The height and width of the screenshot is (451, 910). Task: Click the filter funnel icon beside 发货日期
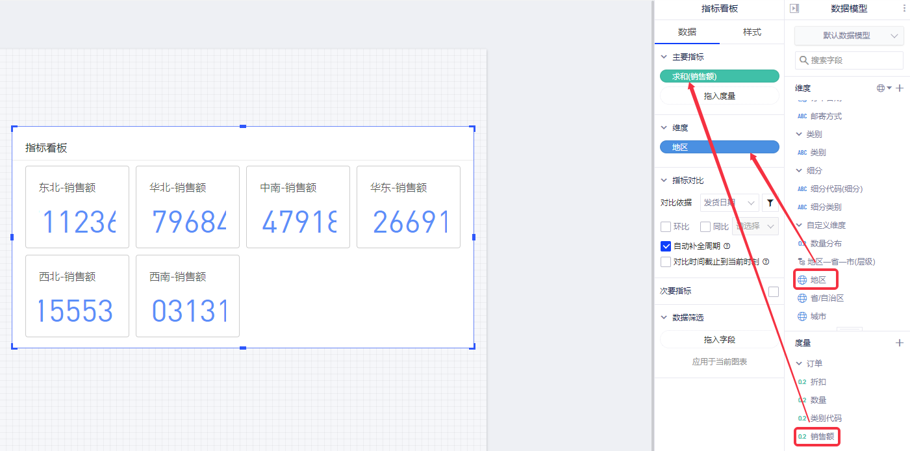point(770,203)
